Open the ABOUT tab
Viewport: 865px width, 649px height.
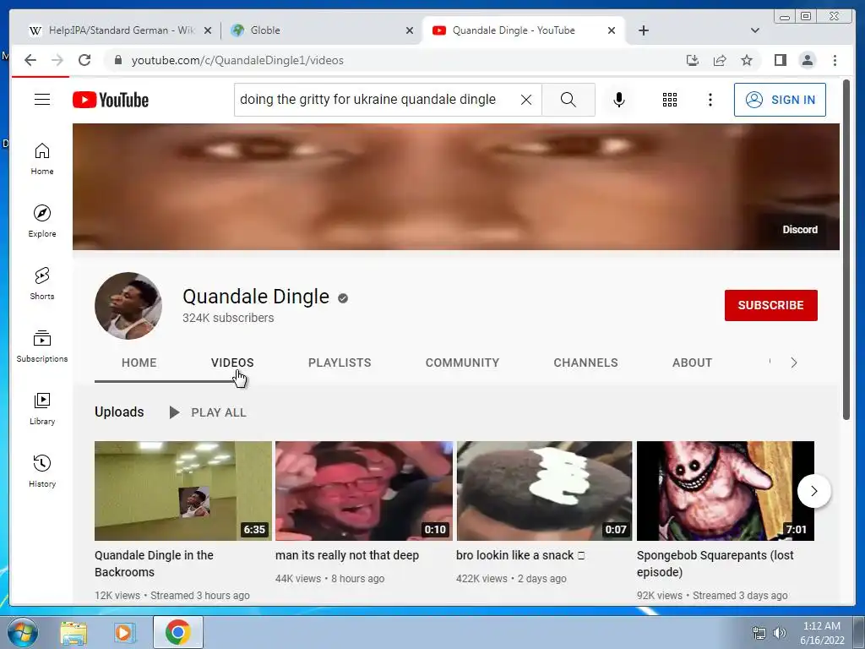[x=692, y=363]
